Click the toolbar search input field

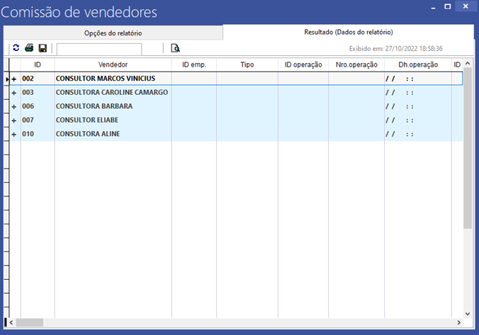99,49
